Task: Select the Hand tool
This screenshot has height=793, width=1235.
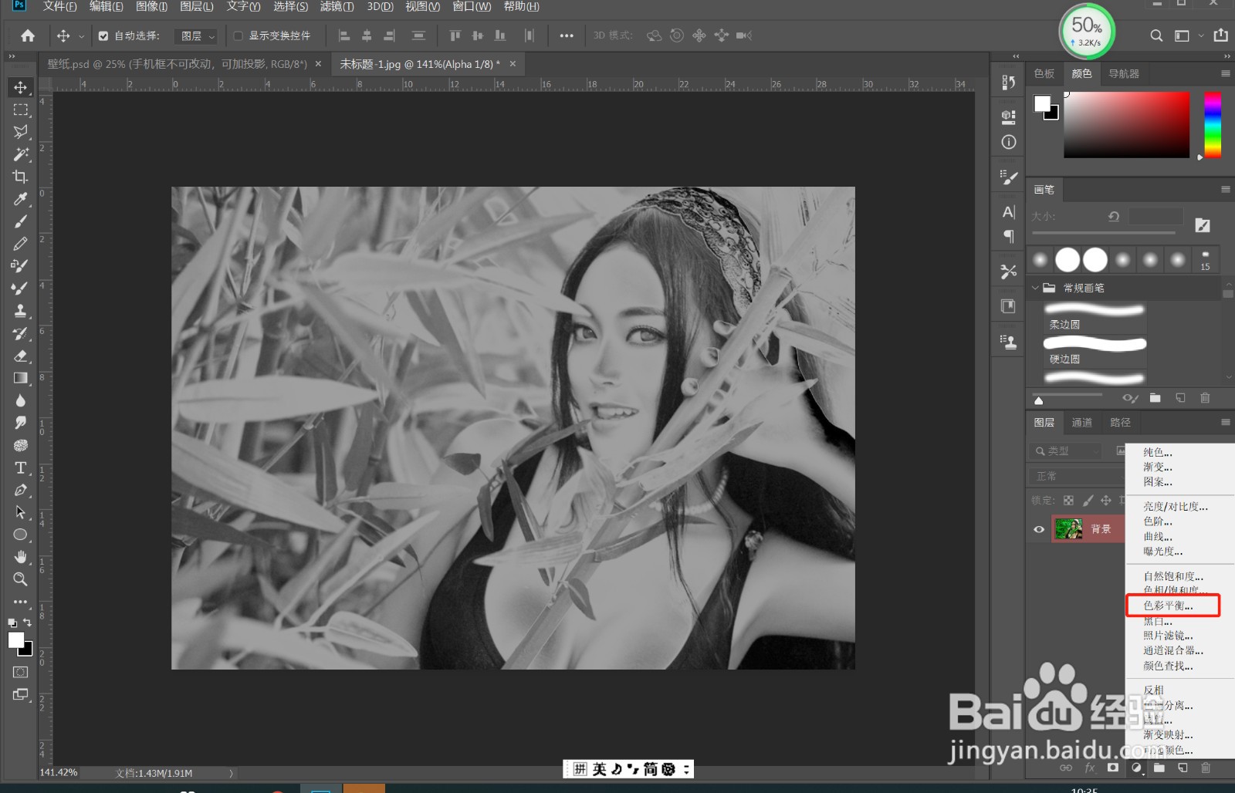Action: 21,557
